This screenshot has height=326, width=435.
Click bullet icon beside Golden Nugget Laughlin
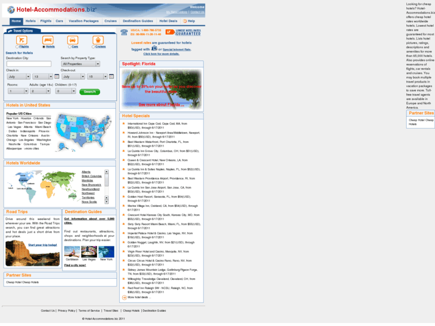(124, 242)
